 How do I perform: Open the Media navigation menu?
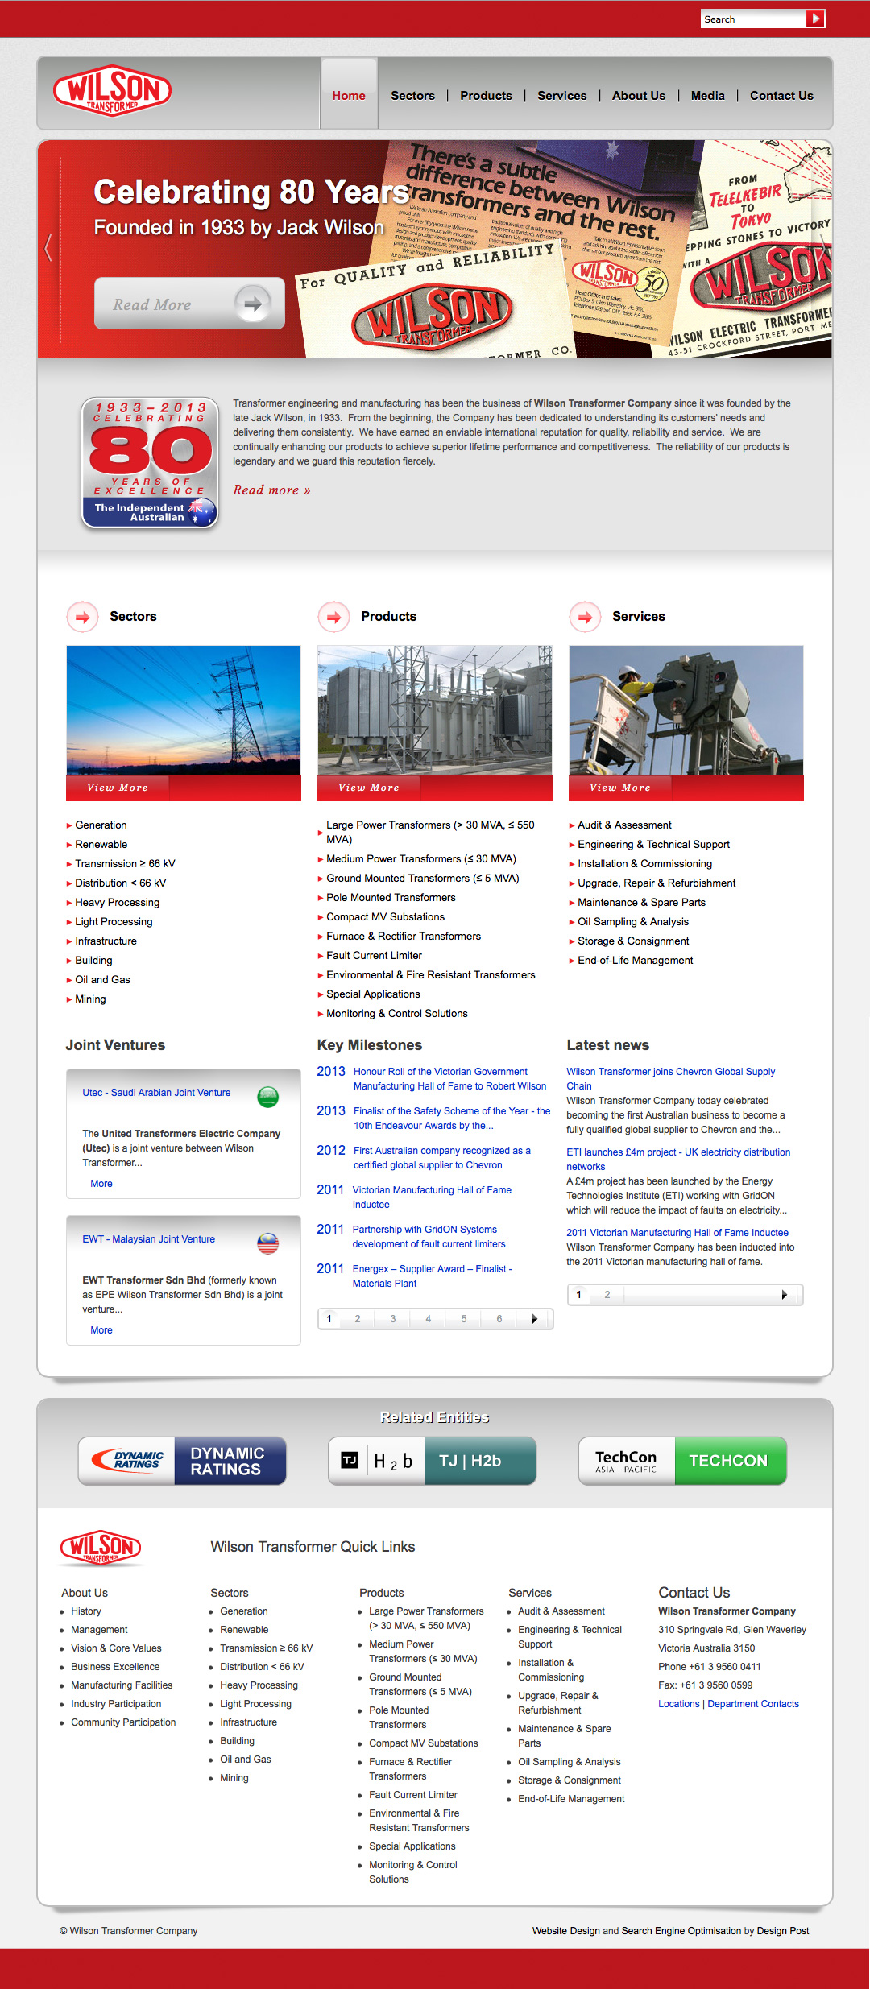click(707, 95)
